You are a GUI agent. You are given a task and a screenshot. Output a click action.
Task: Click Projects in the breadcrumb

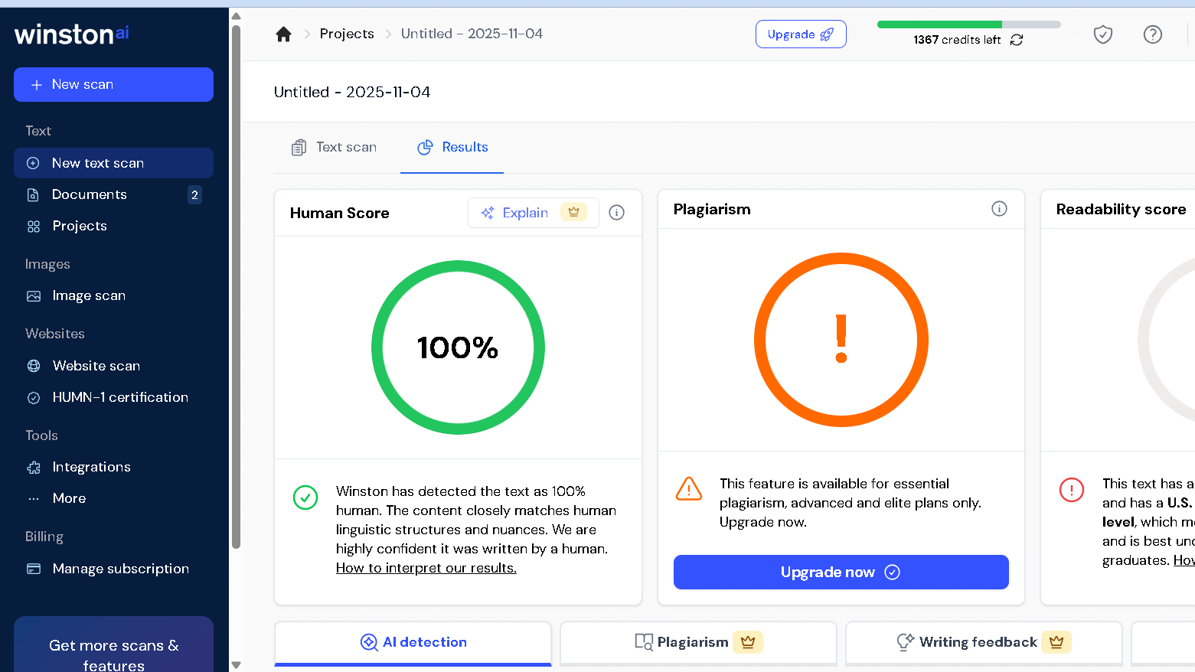(x=347, y=34)
